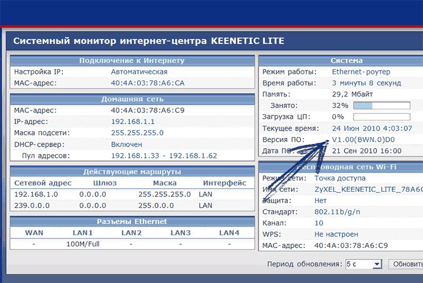This screenshot has height=283, width=423.
Task: Click the Включен DHCP server status
Action: [x=126, y=145]
